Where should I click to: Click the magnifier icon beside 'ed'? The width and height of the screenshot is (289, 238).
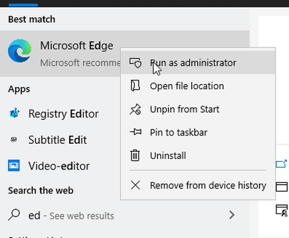tap(14, 215)
